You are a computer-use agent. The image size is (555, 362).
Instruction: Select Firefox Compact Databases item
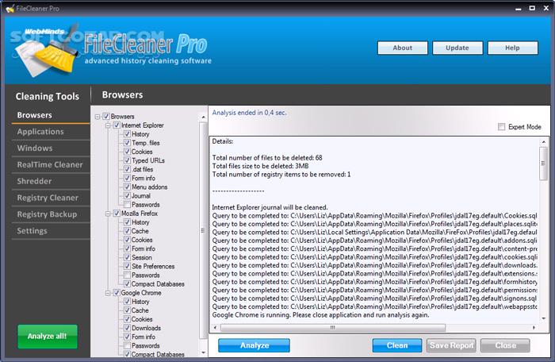coord(158,283)
